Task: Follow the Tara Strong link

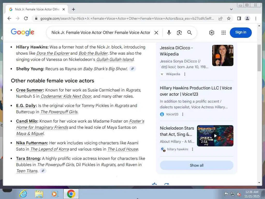Action: point(28,158)
